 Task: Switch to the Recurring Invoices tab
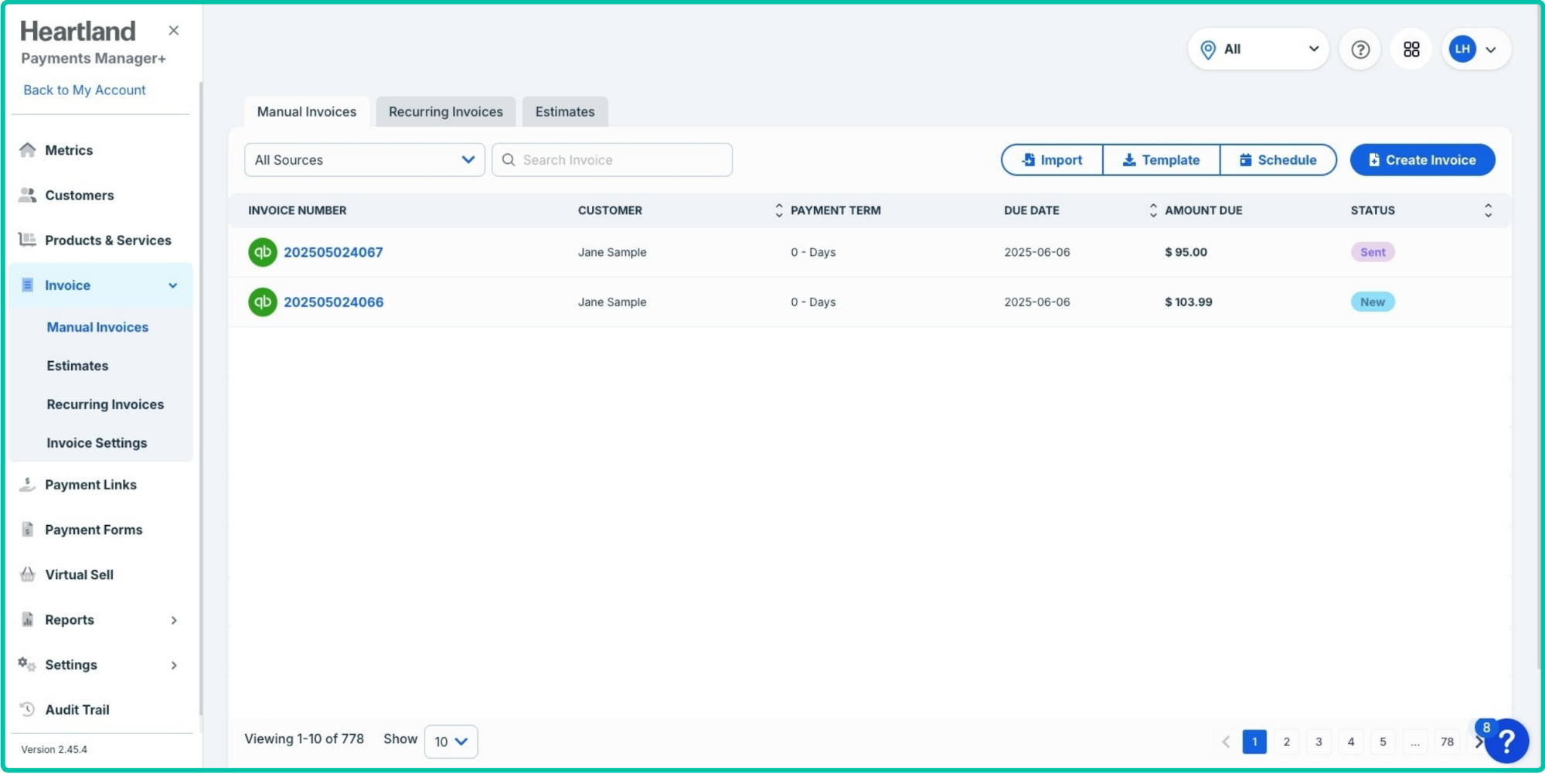point(445,112)
